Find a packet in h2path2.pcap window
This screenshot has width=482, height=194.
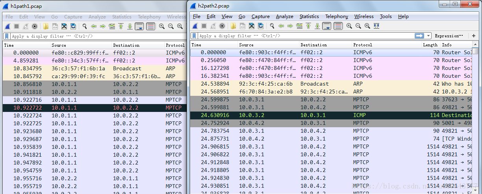(x=272, y=26)
